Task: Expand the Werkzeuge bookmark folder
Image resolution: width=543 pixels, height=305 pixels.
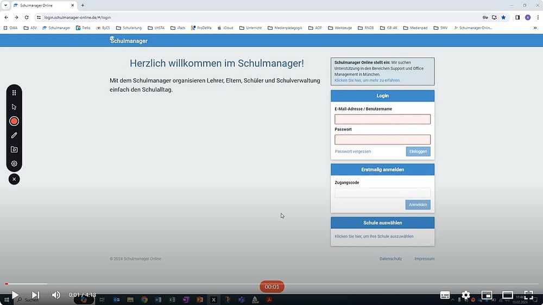Action: [x=340, y=28]
